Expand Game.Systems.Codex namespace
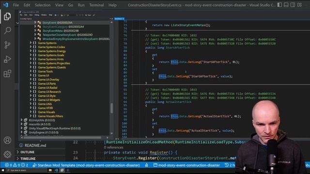This screenshot has width=310, height=174. (x=31, y=47)
